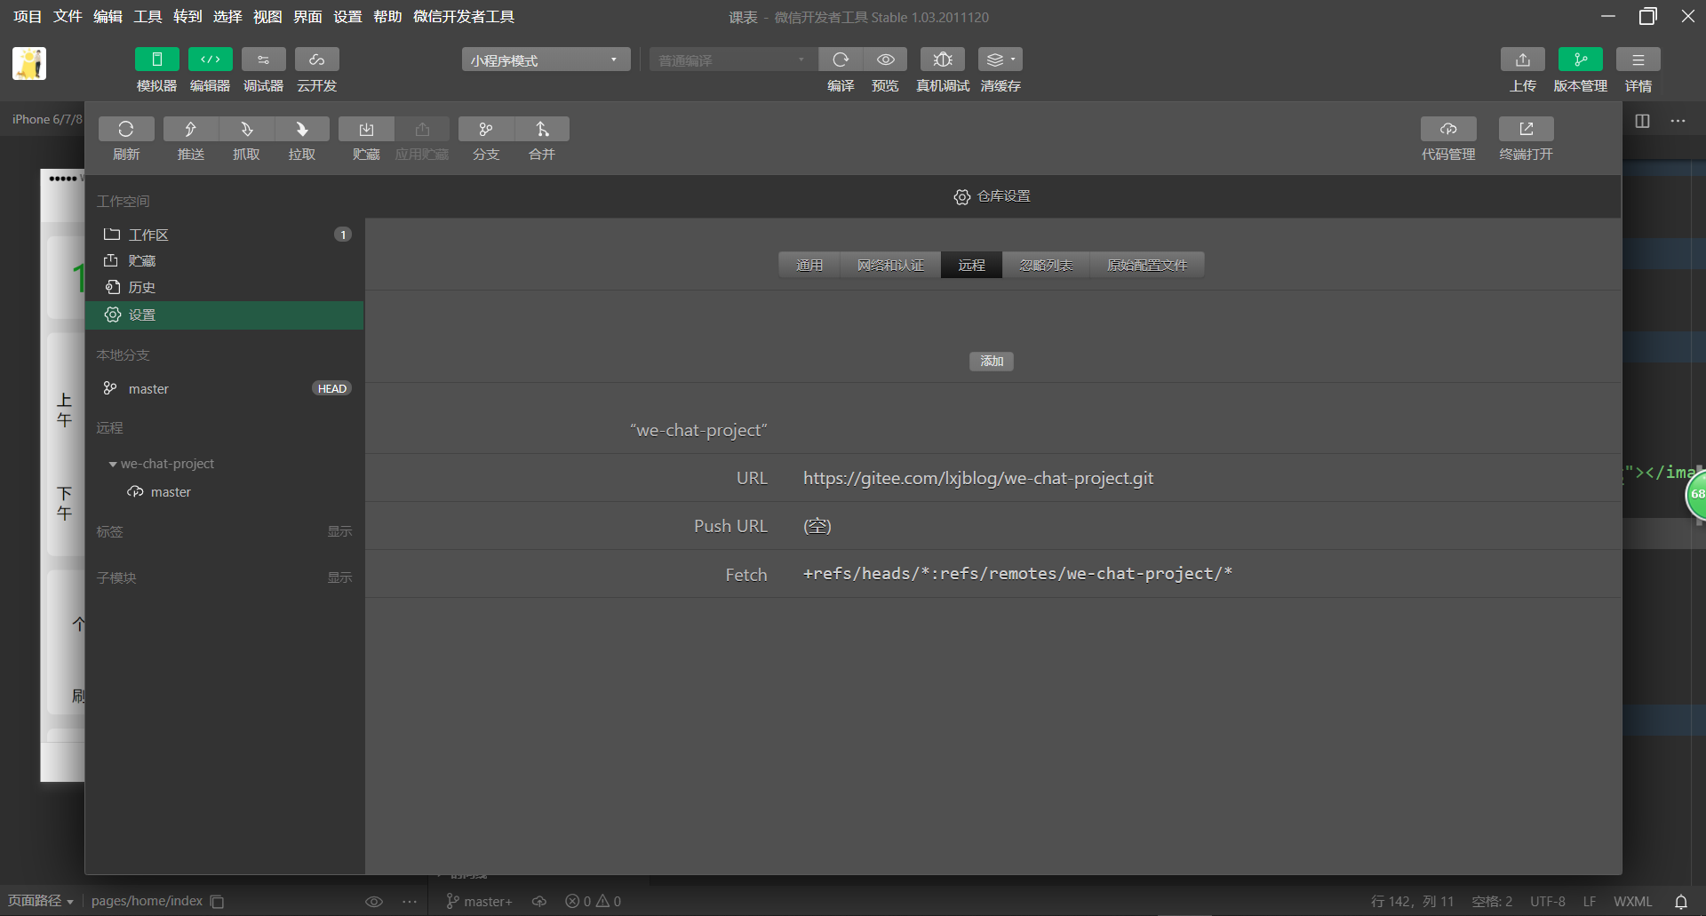Screen dimensions: 1706x916
Task: Click the errors and warnings indicator
Action: [594, 902]
